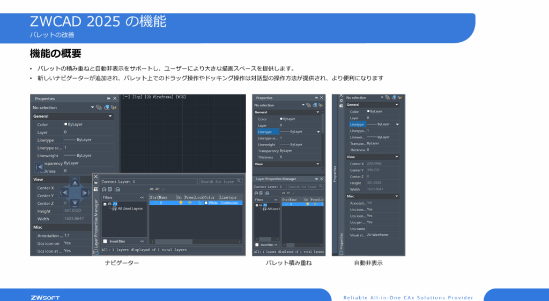Click Search for layer field in floating manager
This screenshot has width=549, height=301.
(220, 181)
